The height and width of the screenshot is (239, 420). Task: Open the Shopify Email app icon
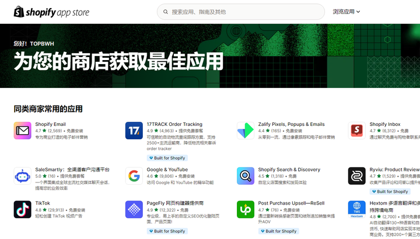pyautogui.click(x=23, y=131)
